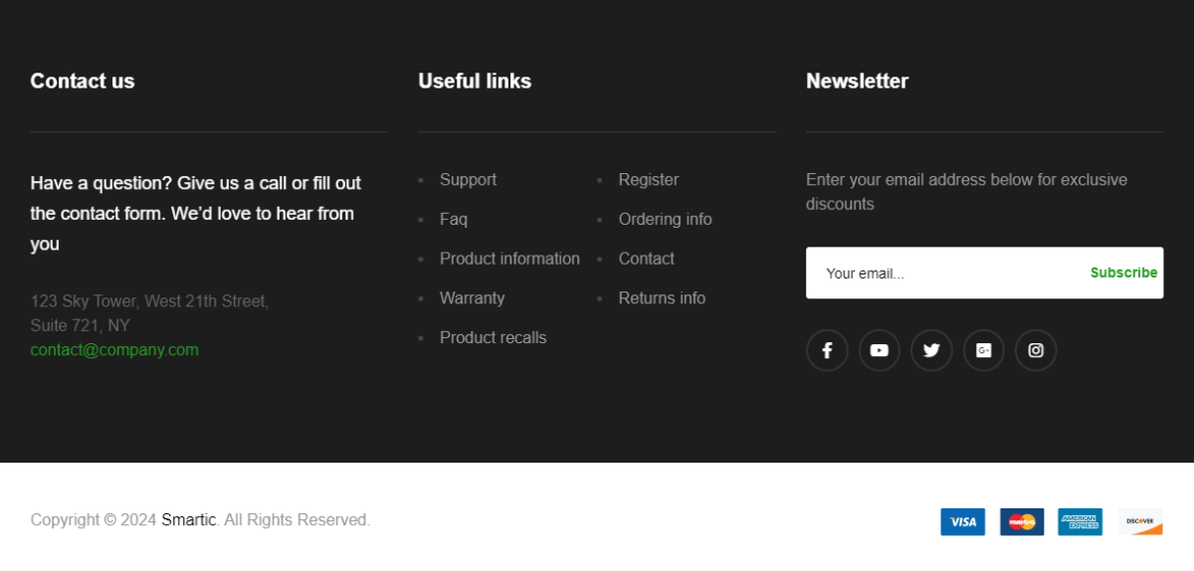
Task: Open the Twitter social icon
Action: click(x=931, y=350)
